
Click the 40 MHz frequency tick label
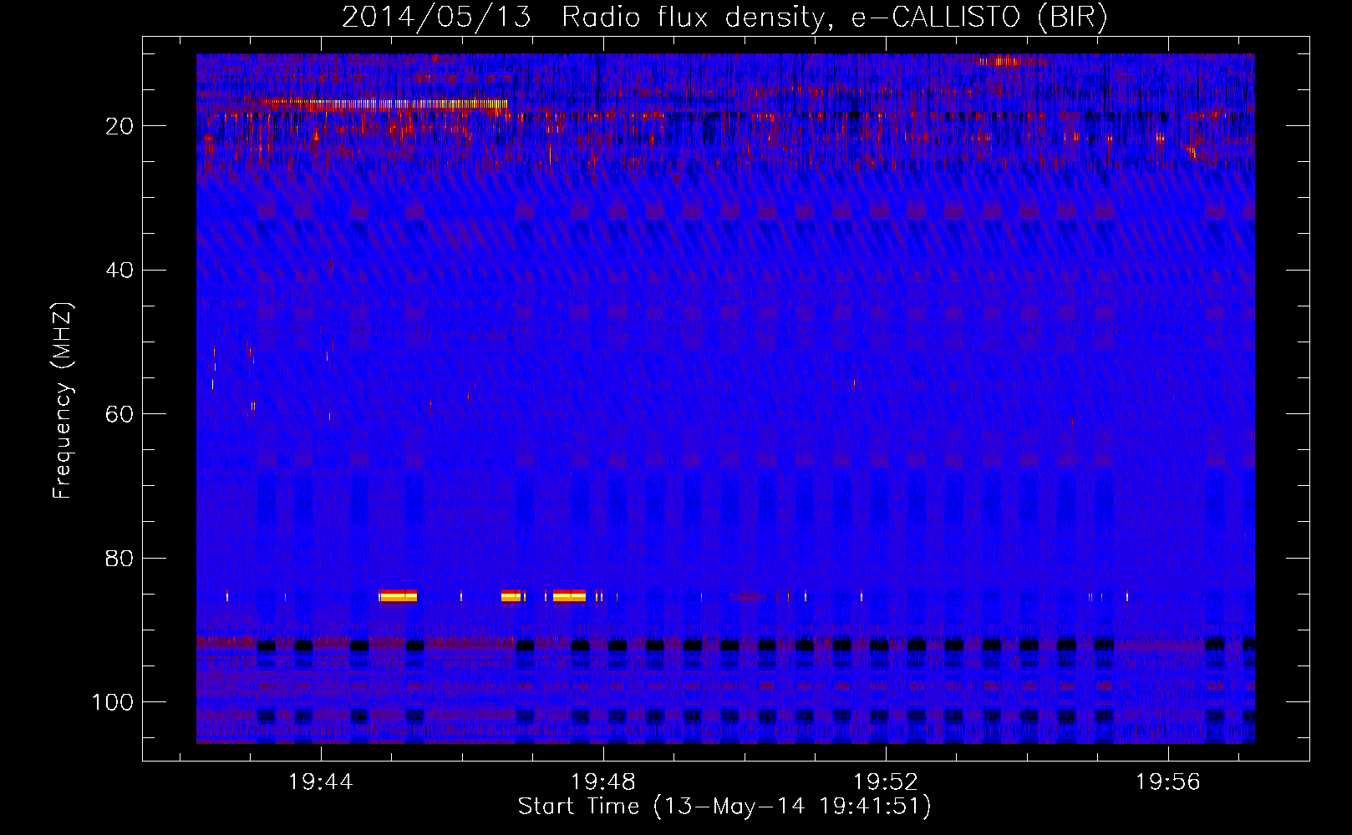point(119,271)
